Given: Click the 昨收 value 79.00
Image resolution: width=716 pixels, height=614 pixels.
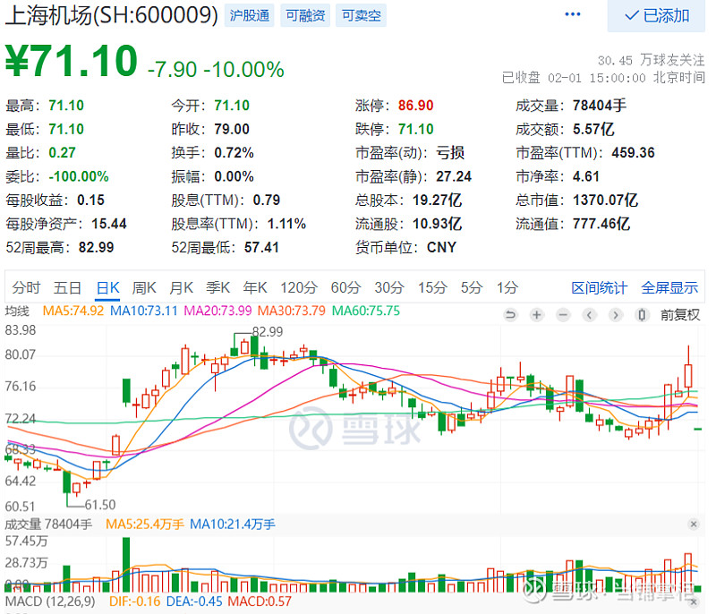Looking at the screenshot, I should 232,129.
